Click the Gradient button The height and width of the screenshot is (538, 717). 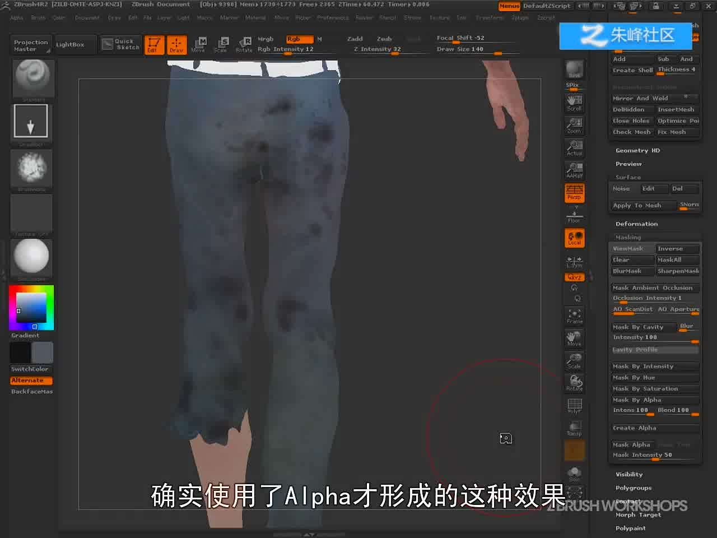[x=25, y=336]
